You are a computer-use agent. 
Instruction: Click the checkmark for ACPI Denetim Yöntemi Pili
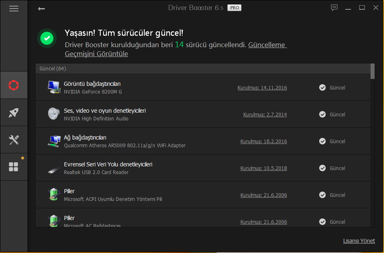coord(322,195)
